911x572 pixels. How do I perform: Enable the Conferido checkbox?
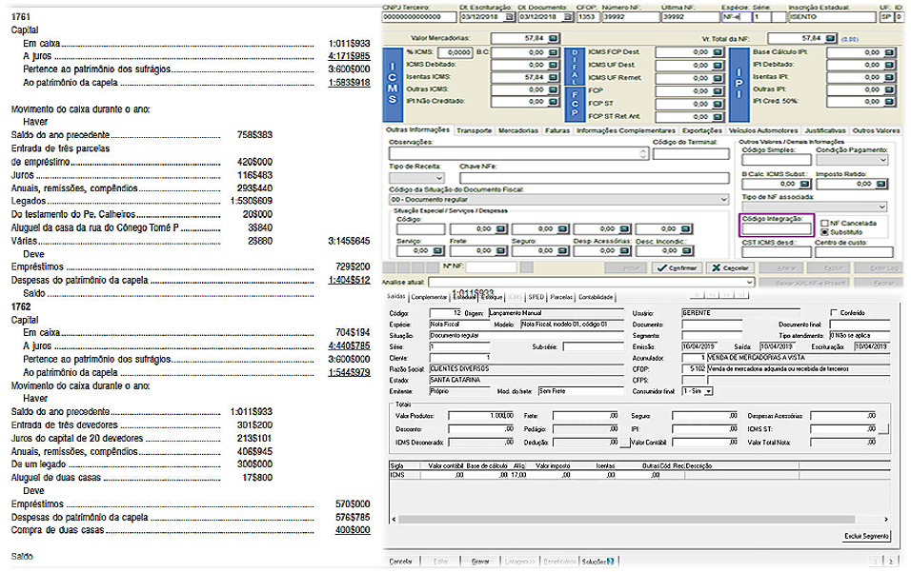pyautogui.click(x=835, y=313)
